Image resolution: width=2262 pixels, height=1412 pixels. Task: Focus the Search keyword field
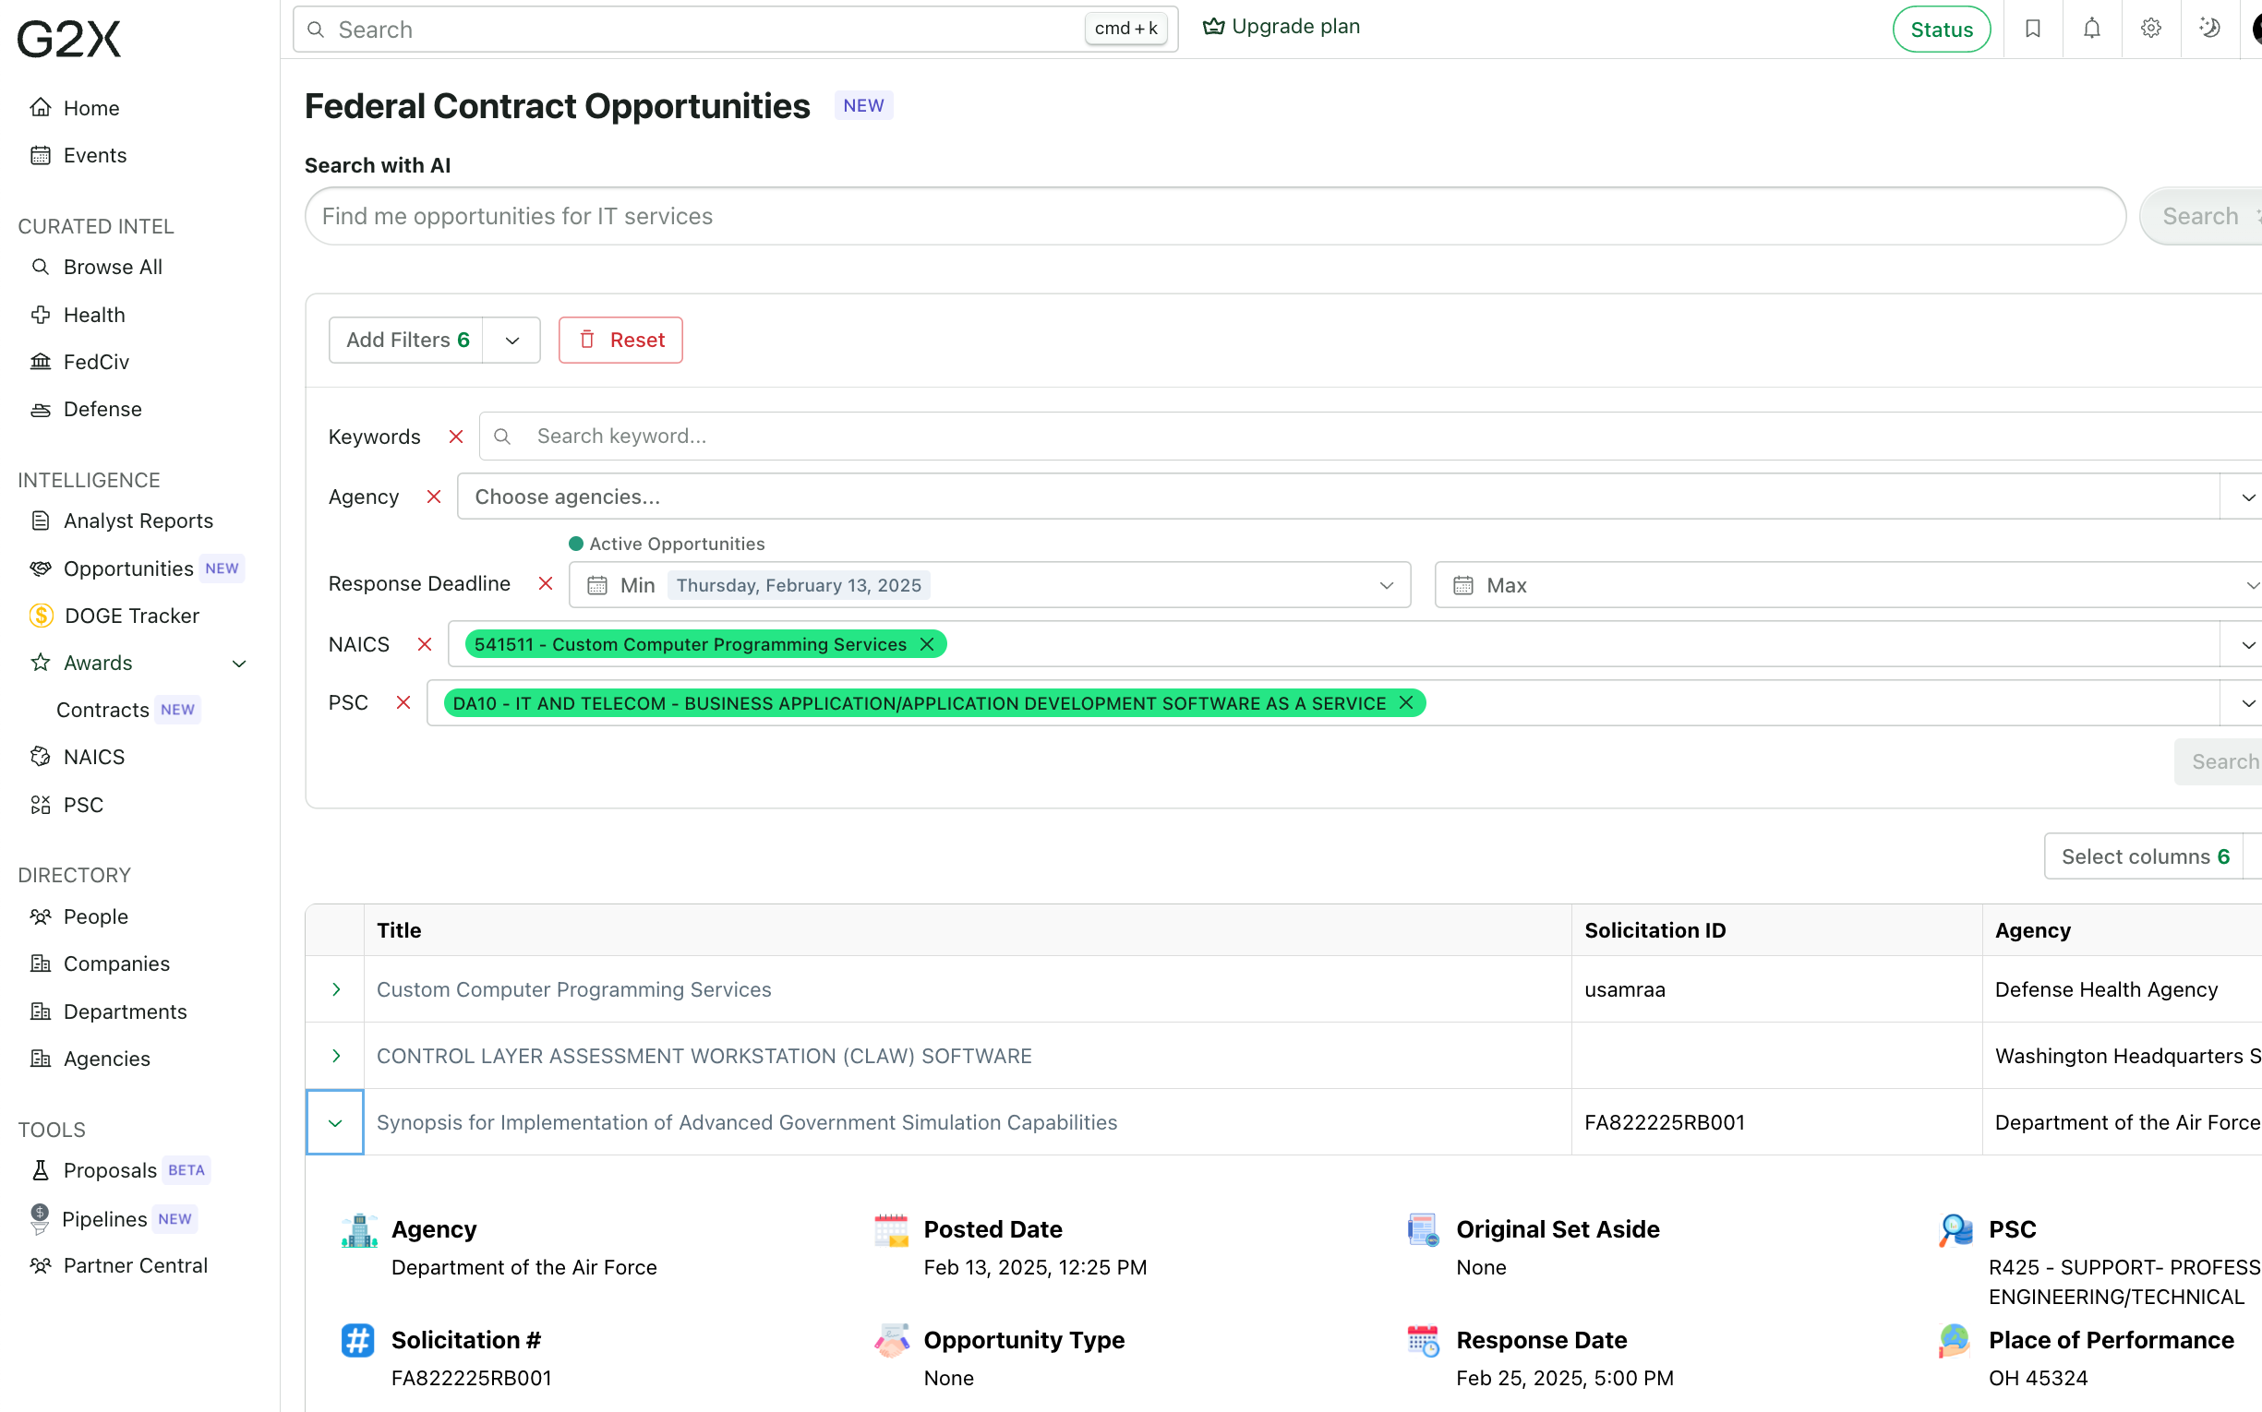point(1370,437)
